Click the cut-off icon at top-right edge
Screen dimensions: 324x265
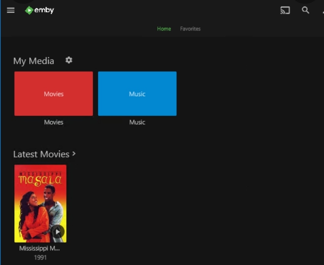click(x=323, y=11)
